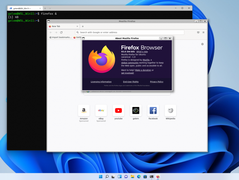Close the New Tab tab
239x180 pixels.
[77, 26]
